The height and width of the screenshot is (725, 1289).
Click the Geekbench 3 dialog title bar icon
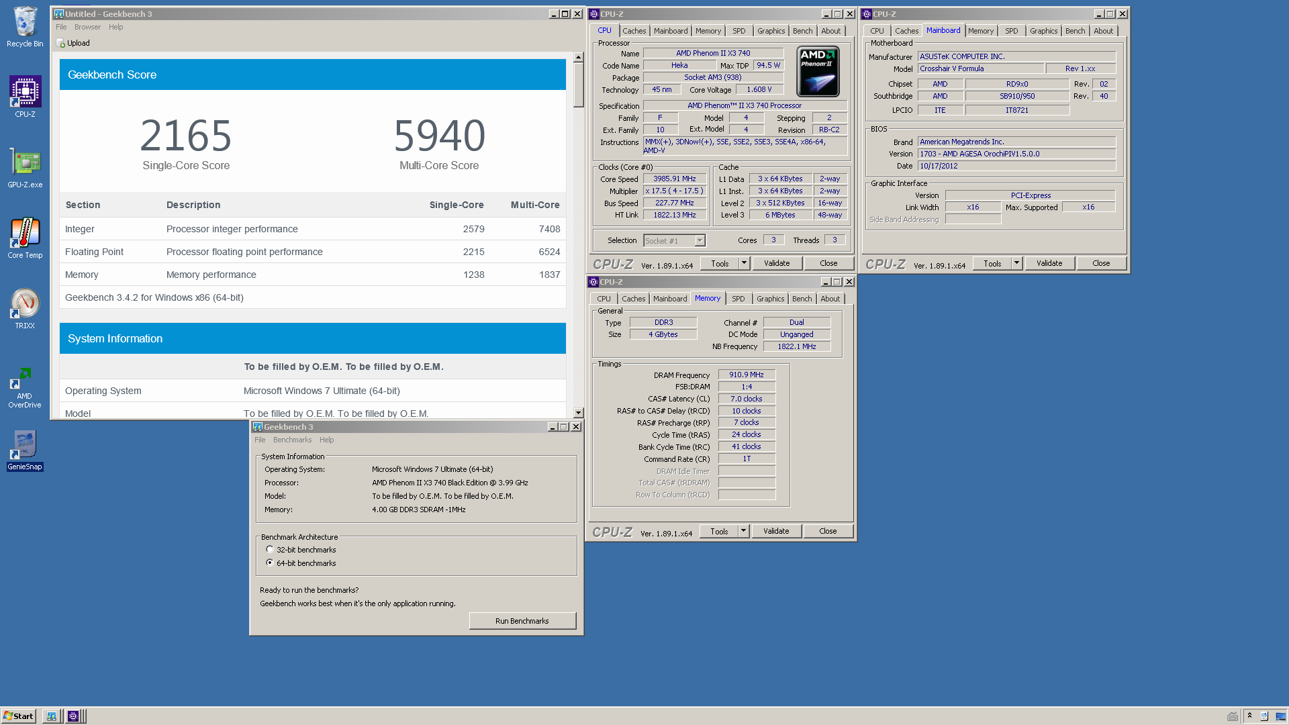pos(257,427)
